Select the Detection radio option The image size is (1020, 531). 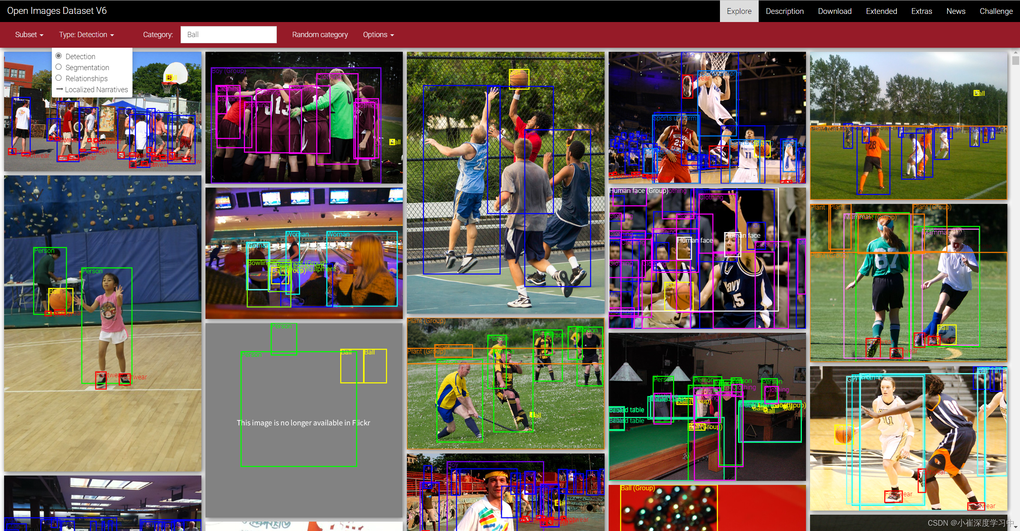(59, 56)
